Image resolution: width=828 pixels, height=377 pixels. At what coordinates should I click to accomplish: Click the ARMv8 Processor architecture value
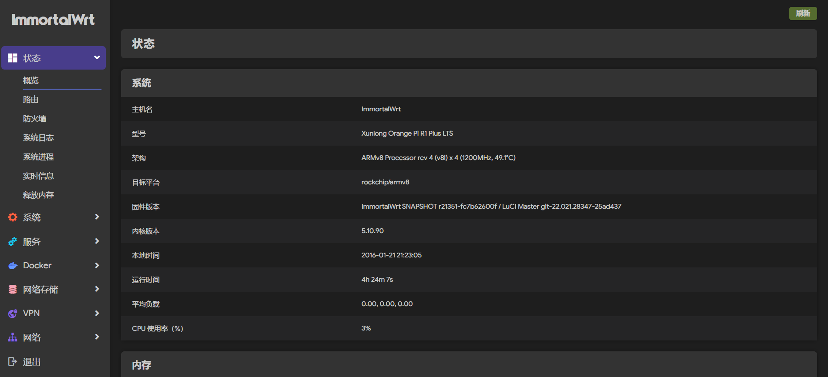439,158
